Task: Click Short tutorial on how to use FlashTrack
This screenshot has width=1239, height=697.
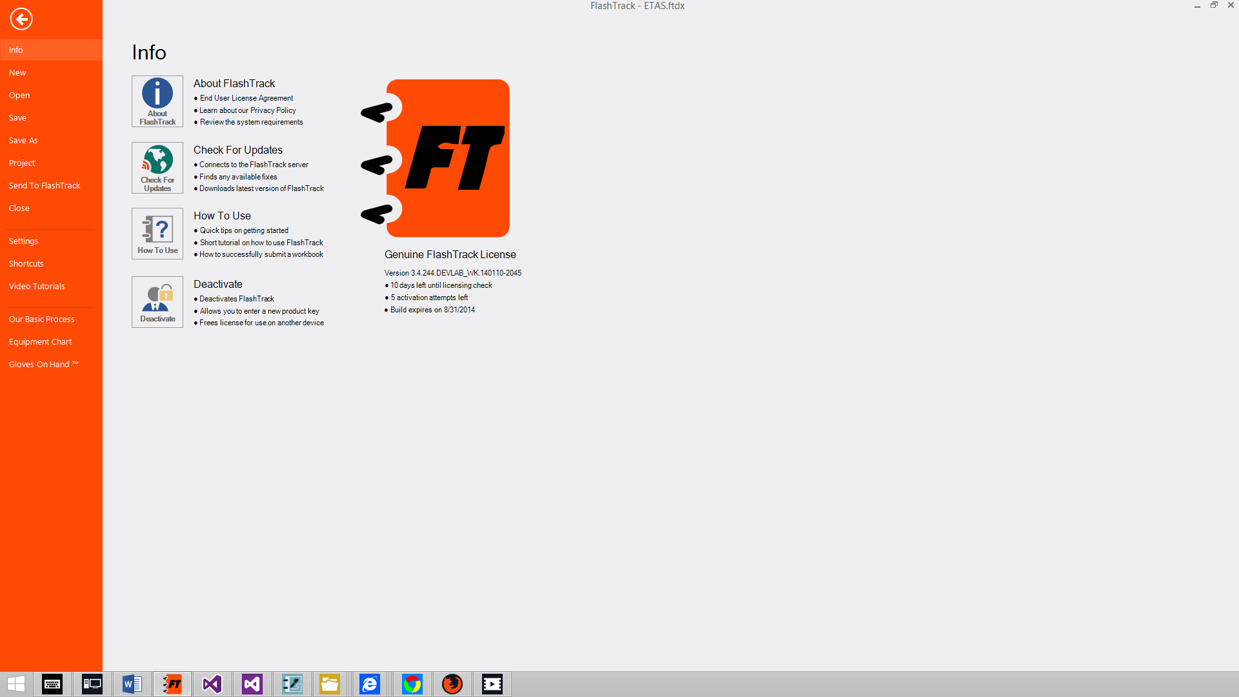Action: point(261,243)
